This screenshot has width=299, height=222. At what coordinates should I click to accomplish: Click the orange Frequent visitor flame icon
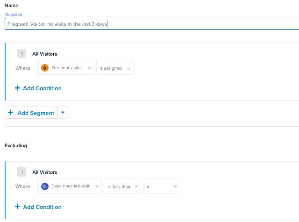(45, 68)
